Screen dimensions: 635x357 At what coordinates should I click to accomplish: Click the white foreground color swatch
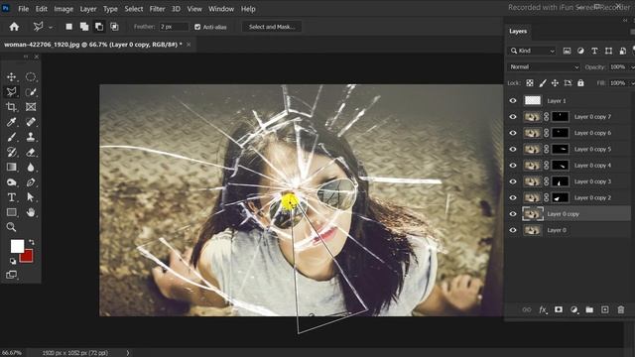click(x=17, y=246)
